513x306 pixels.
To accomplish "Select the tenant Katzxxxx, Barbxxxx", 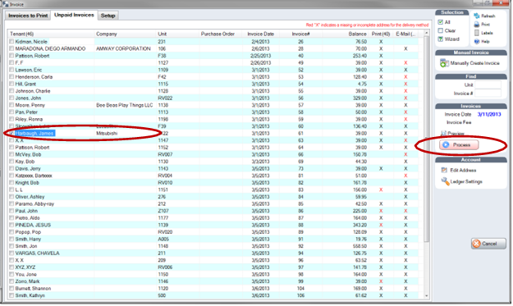I will coord(34,176).
